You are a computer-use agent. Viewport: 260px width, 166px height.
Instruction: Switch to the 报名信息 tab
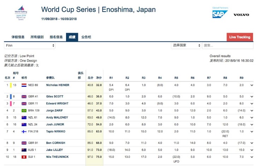pos(56,37)
